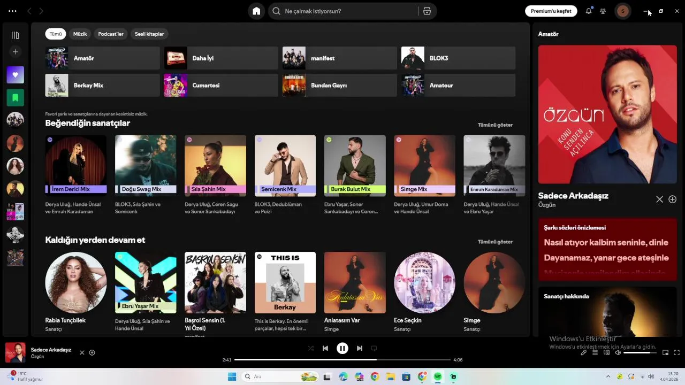Skip to previous track
The image size is (685, 385).
(x=325, y=348)
